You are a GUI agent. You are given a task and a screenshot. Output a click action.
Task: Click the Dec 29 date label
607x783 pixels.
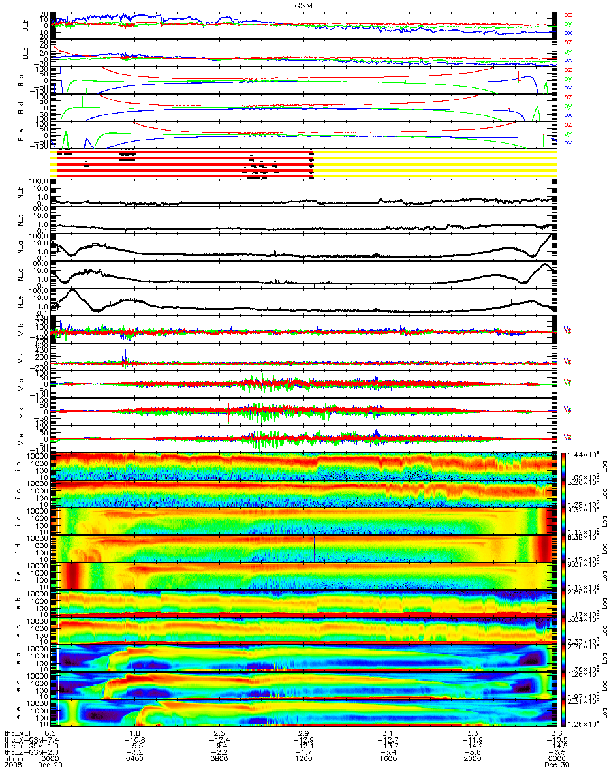coord(51,766)
